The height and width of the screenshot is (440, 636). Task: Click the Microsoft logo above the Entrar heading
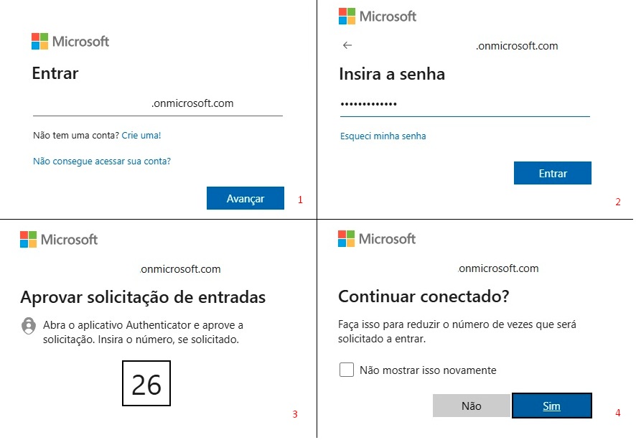pos(70,42)
